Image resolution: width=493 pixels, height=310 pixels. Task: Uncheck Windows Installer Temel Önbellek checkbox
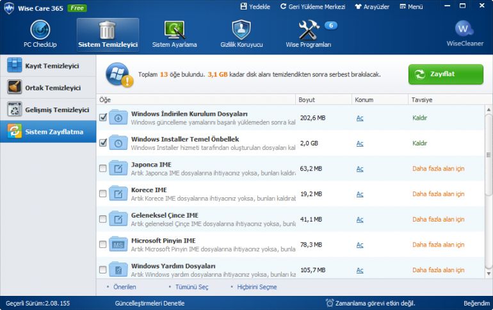tap(103, 143)
